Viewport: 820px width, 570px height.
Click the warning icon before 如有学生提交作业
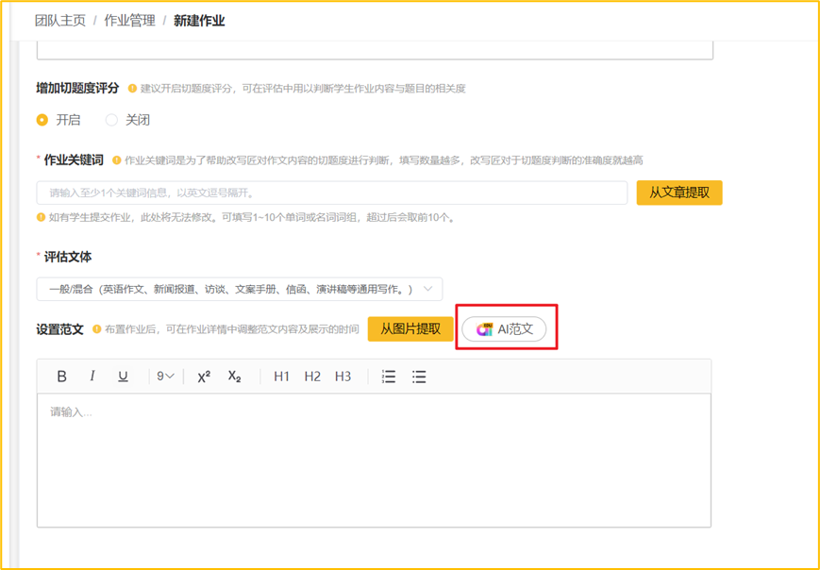coord(41,217)
